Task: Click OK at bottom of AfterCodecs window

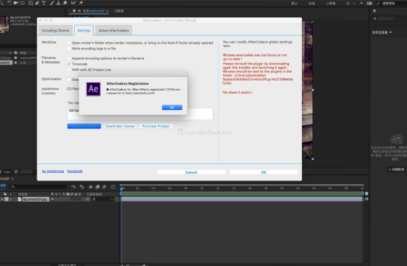Action: 264,172
